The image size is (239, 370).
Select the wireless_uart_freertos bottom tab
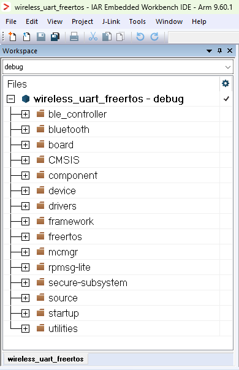click(x=45, y=359)
